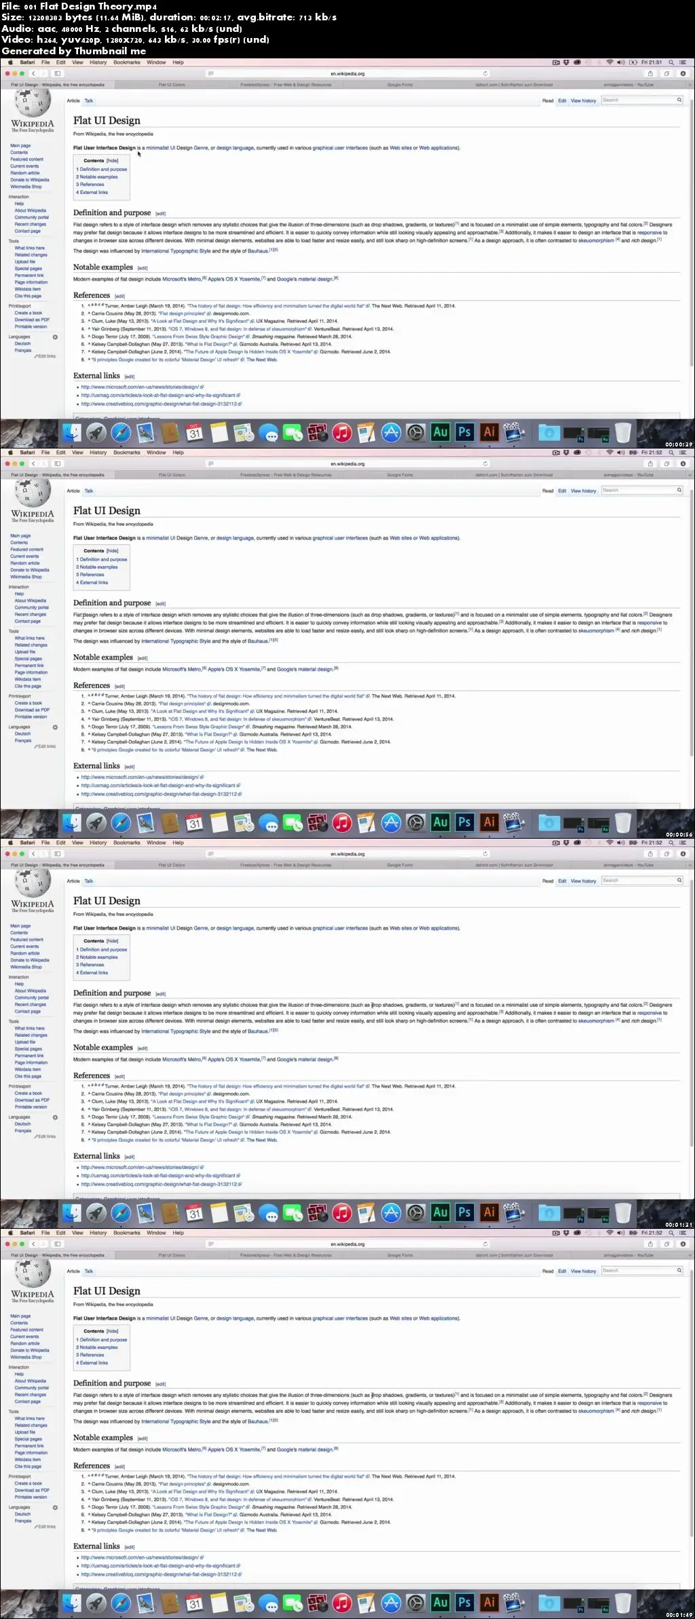Open volume icon in menu bar, 00:01:21 frame
Image resolution: width=695 pixels, height=1619 pixels.
(620, 843)
